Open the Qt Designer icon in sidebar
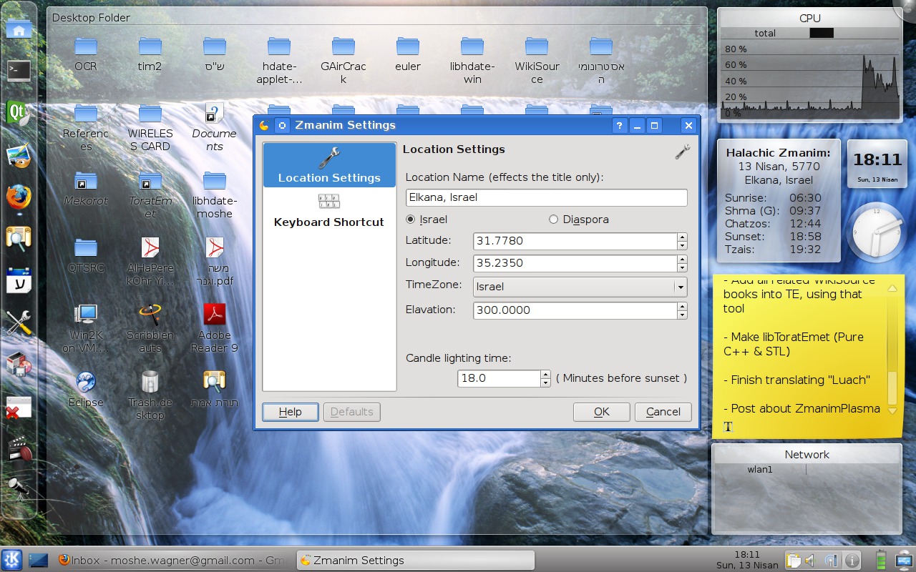 [x=19, y=113]
